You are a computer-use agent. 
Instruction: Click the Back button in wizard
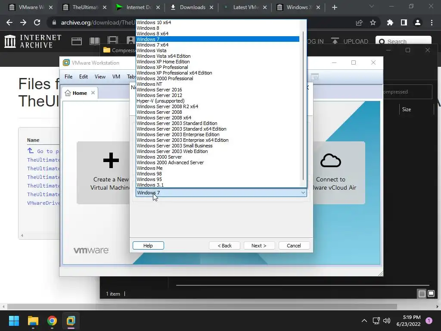click(x=224, y=246)
